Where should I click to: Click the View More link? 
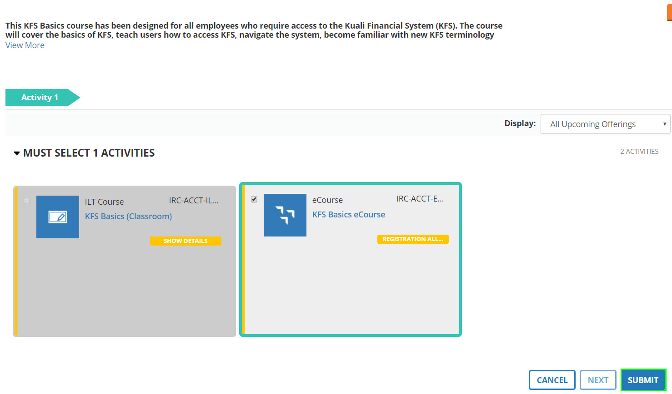click(x=25, y=45)
